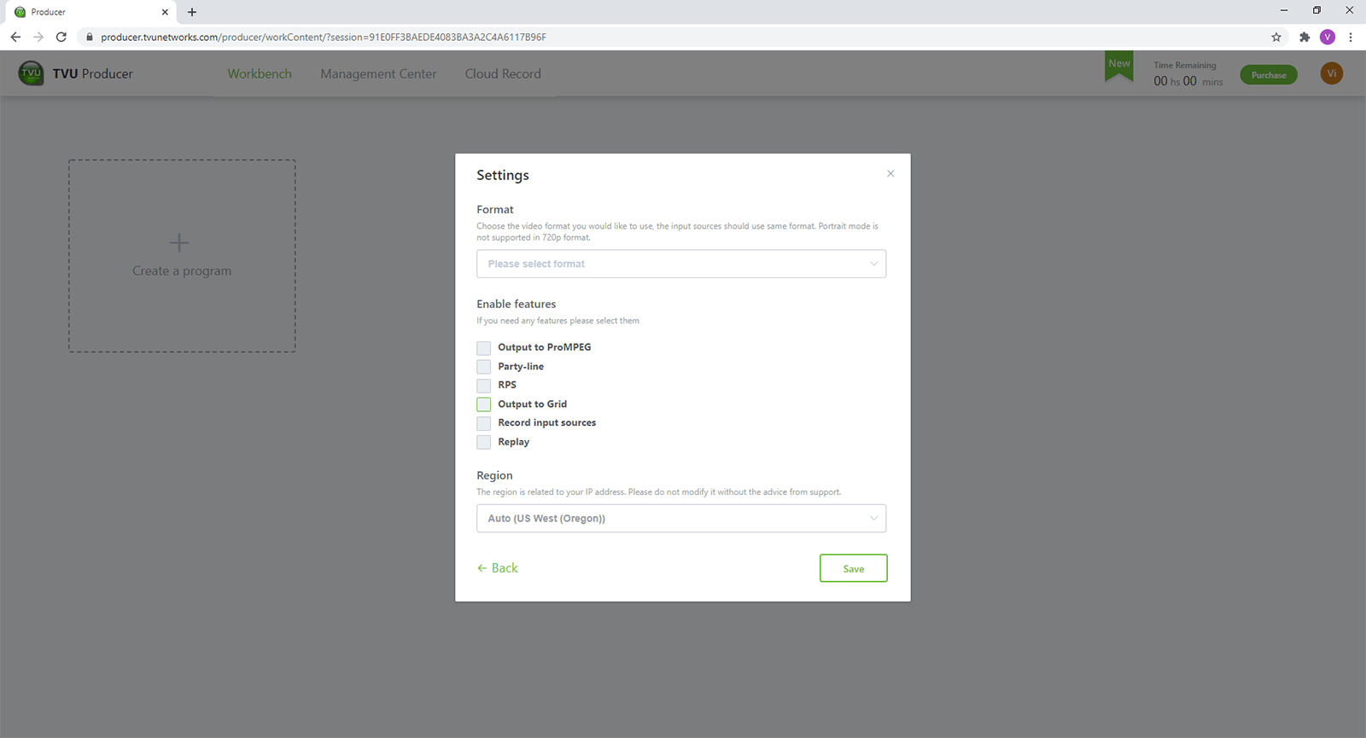Click the Save button
The width and height of the screenshot is (1366, 738).
854,568
